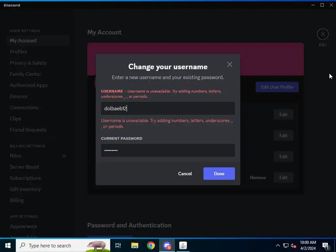Click the Remove button
Screen dimensions: 336x252
pos(258,178)
